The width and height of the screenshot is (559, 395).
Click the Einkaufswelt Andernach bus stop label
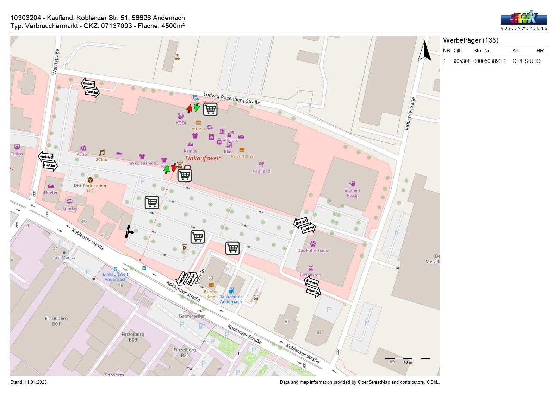116,276
